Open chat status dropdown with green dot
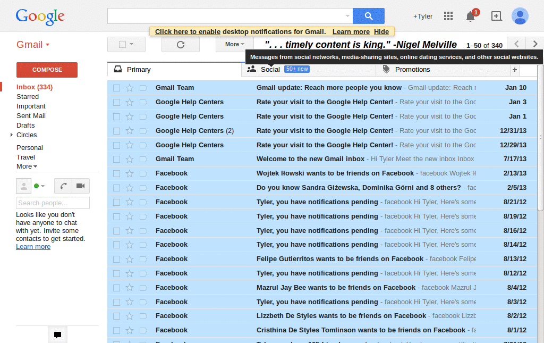544x343 pixels. 39,186
